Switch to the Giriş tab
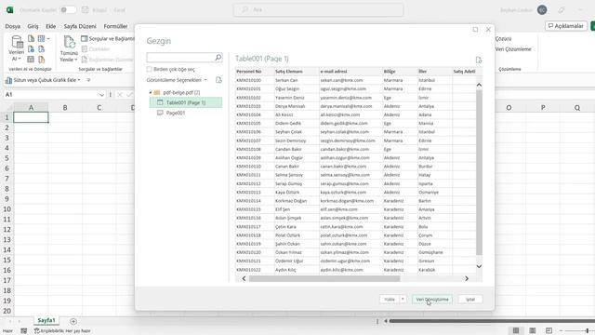 coord(33,26)
